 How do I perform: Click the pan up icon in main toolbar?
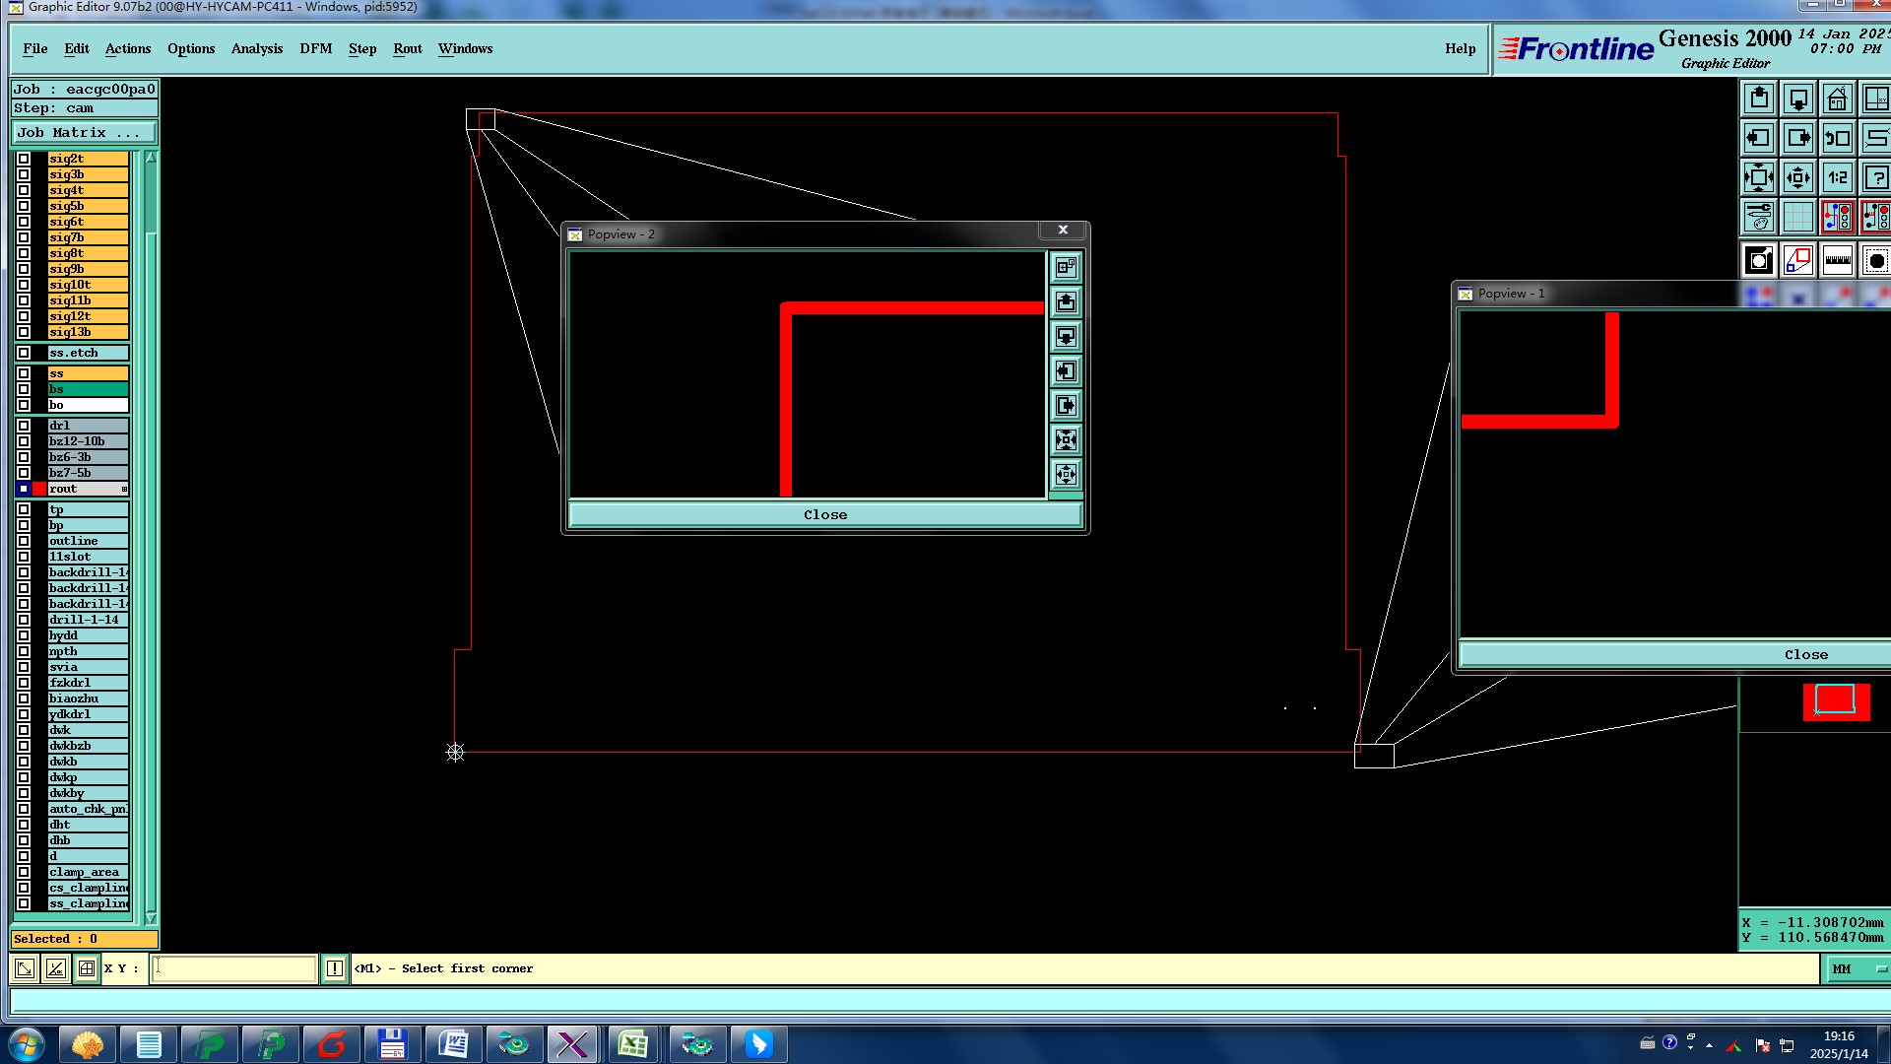[1759, 100]
